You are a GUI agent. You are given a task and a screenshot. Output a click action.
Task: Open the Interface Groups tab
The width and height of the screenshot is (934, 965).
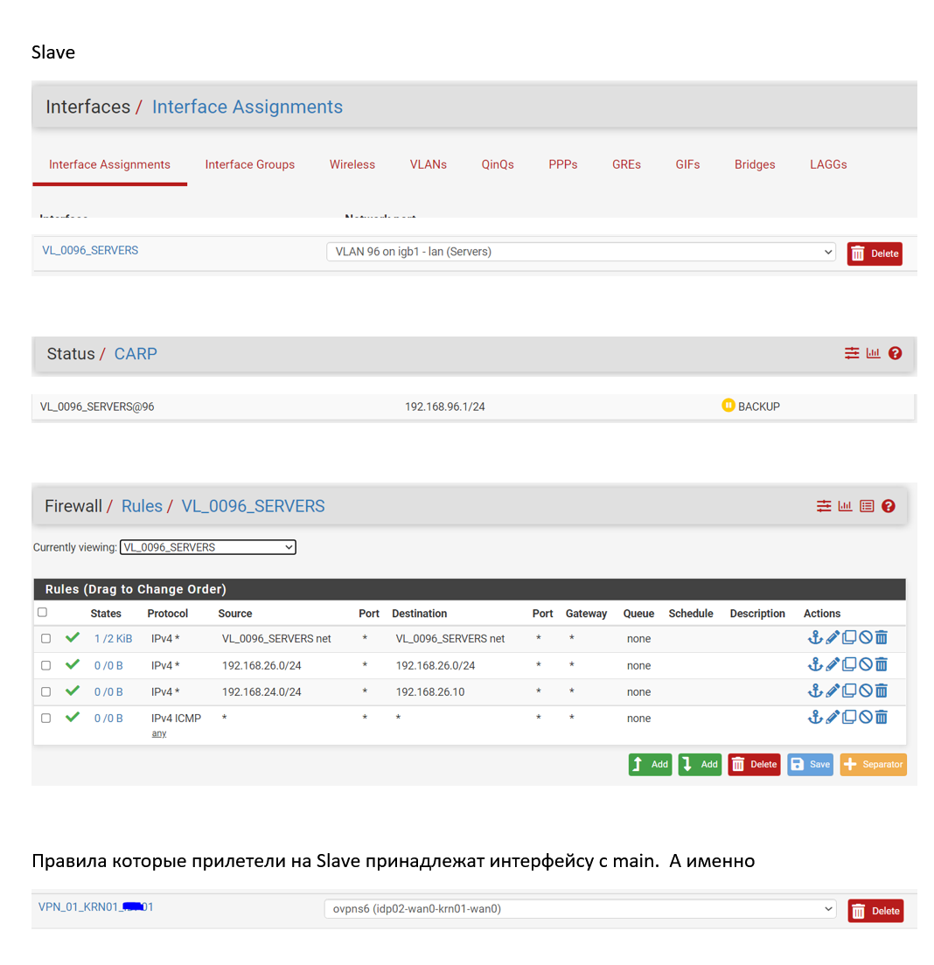[x=249, y=164]
